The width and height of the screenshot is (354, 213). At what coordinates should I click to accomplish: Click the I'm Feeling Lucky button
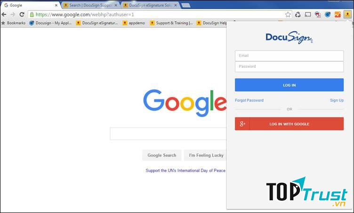tap(205, 155)
